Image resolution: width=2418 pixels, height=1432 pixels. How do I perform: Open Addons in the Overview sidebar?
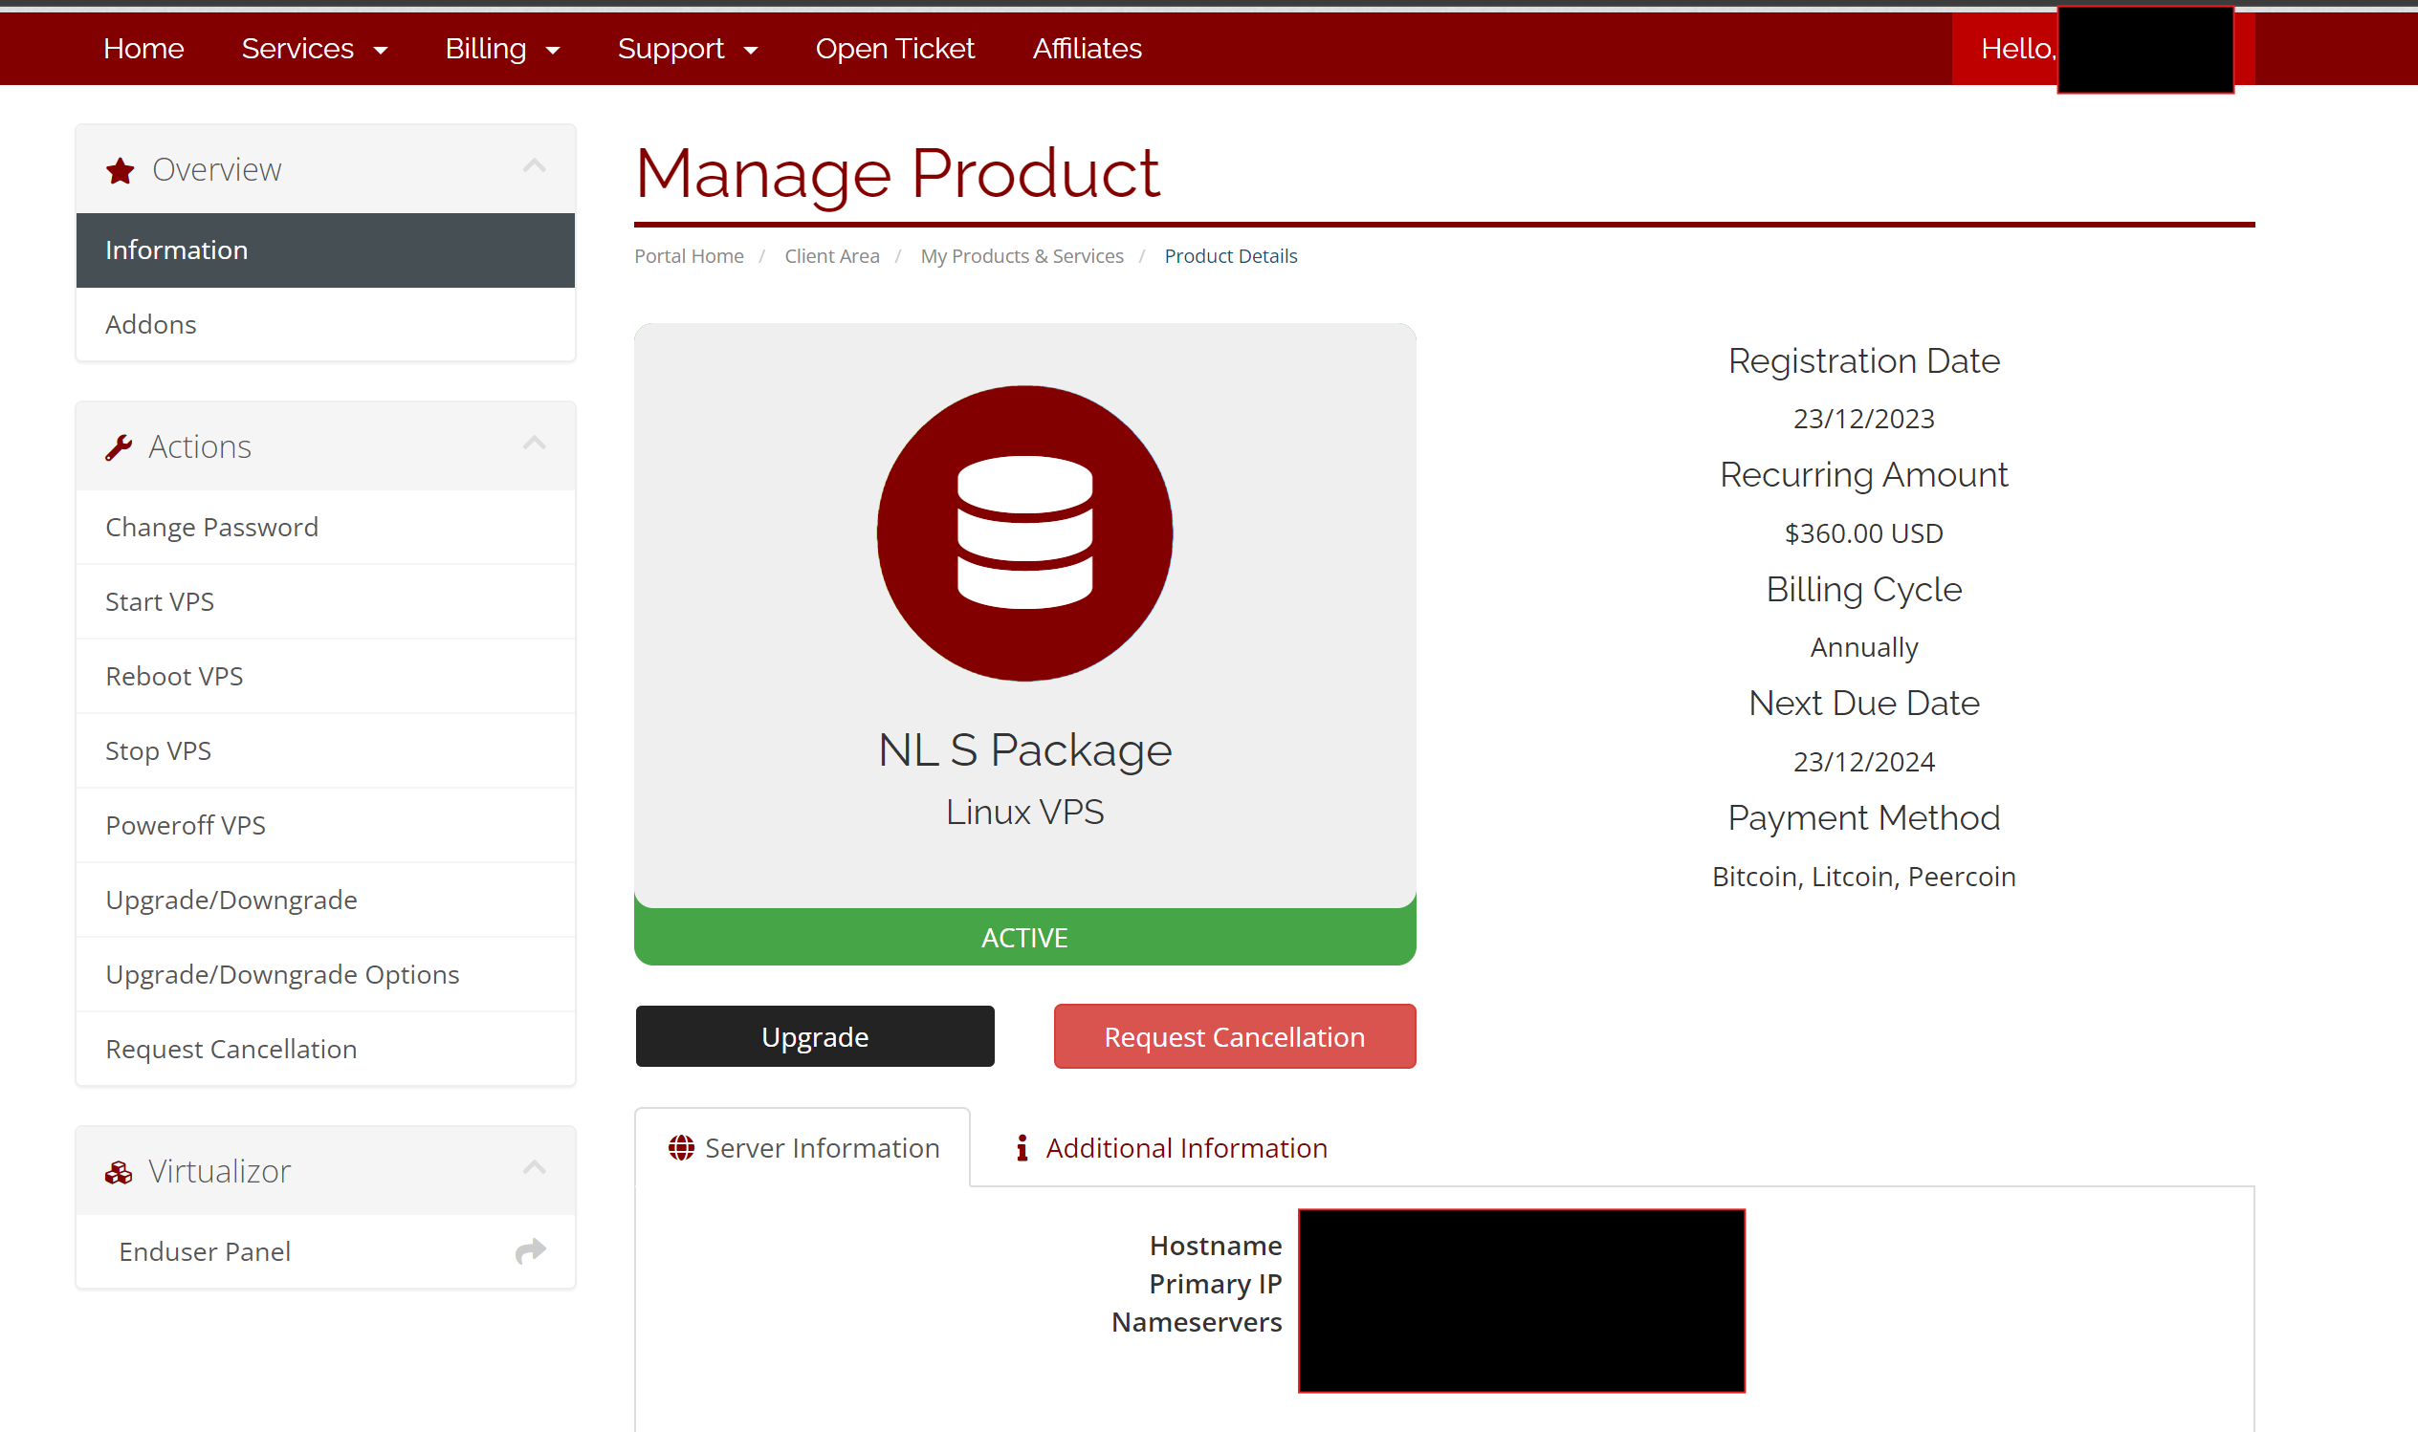tap(325, 324)
